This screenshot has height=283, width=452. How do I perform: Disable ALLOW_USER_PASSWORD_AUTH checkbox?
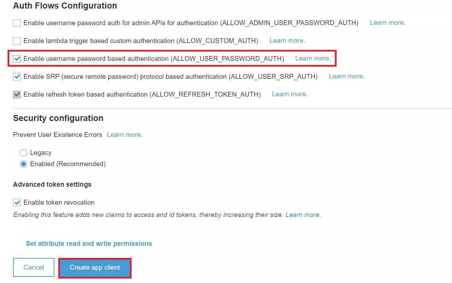point(17,58)
